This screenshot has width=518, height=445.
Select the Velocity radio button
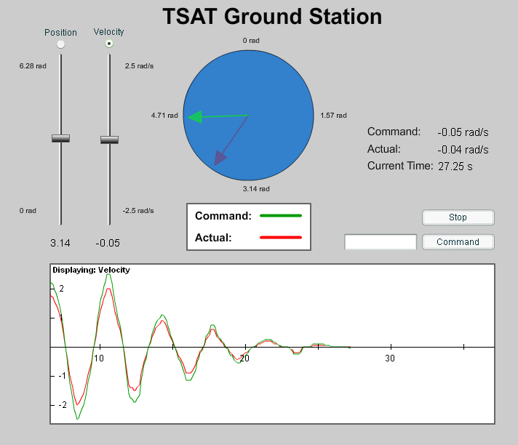click(109, 44)
